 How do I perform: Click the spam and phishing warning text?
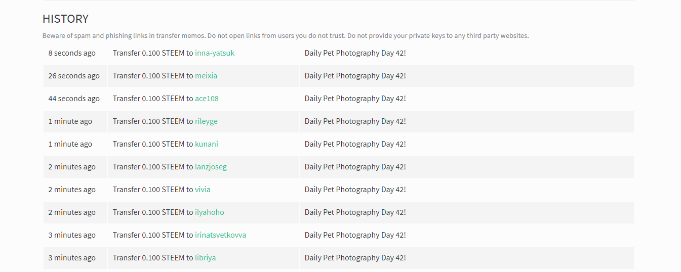pyautogui.click(x=286, y=36)
